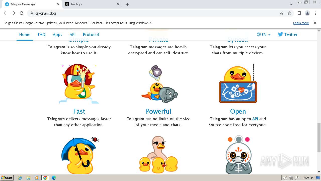Image resolution: width=321 pixels, height=181 pixels.
Task: Open a new tab with plus button
Action: click(x=128, y=4)
